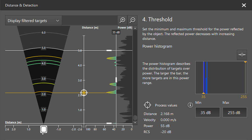Viewport: 252px width, 140px height.
Task: Click the Min threshold field showing 35 dB
Action: point(207,112)
